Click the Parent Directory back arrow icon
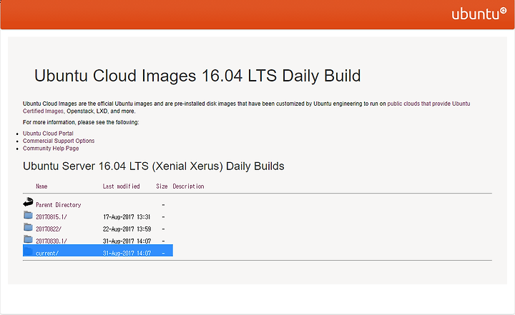The height and width of the screenshot is (315, 515). pos(28,202)
